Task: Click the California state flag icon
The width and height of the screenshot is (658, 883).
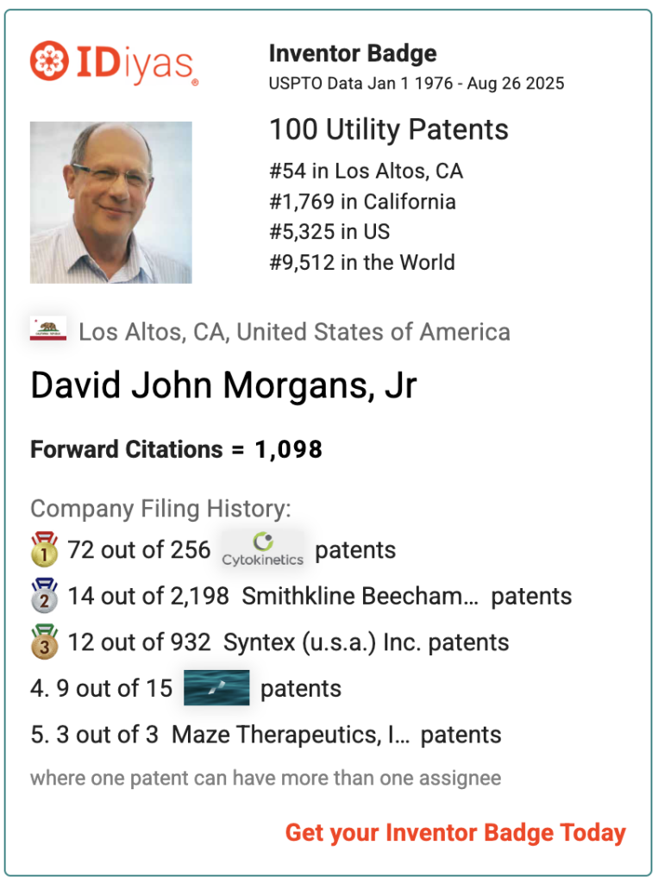Action: pos(48,329)
